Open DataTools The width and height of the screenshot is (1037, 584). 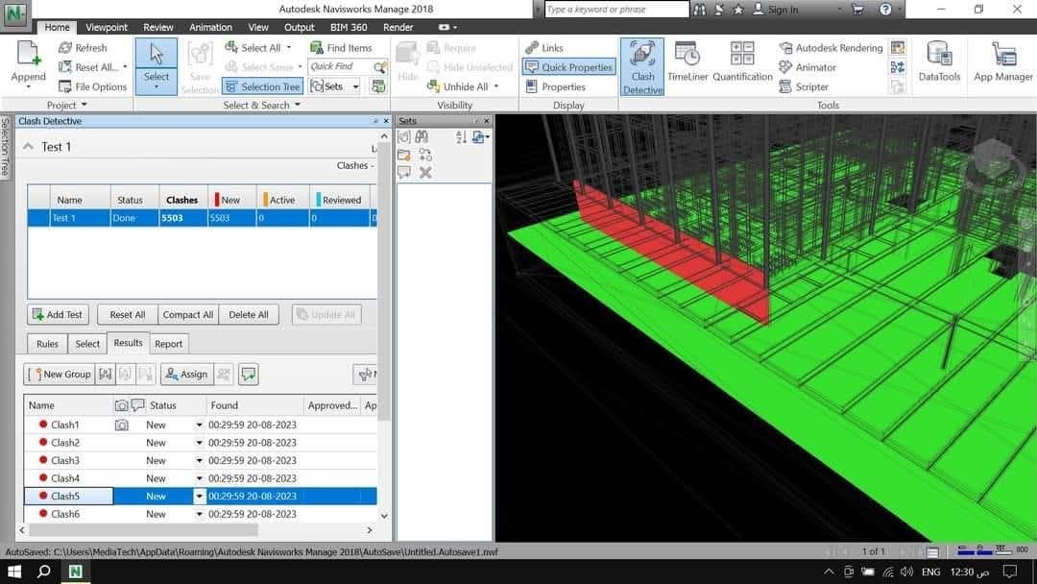pos(939,62)
